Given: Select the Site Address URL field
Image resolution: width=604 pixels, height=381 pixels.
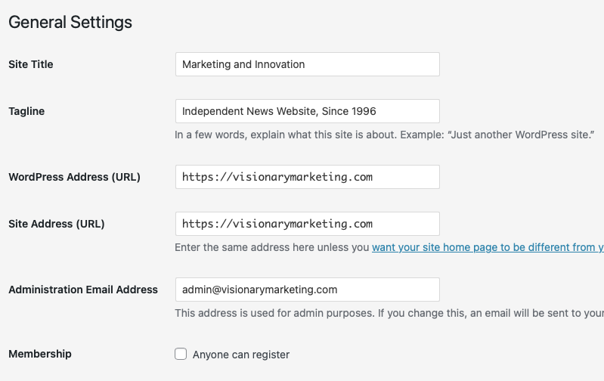Looking at the screenshot, I should 308,224.
